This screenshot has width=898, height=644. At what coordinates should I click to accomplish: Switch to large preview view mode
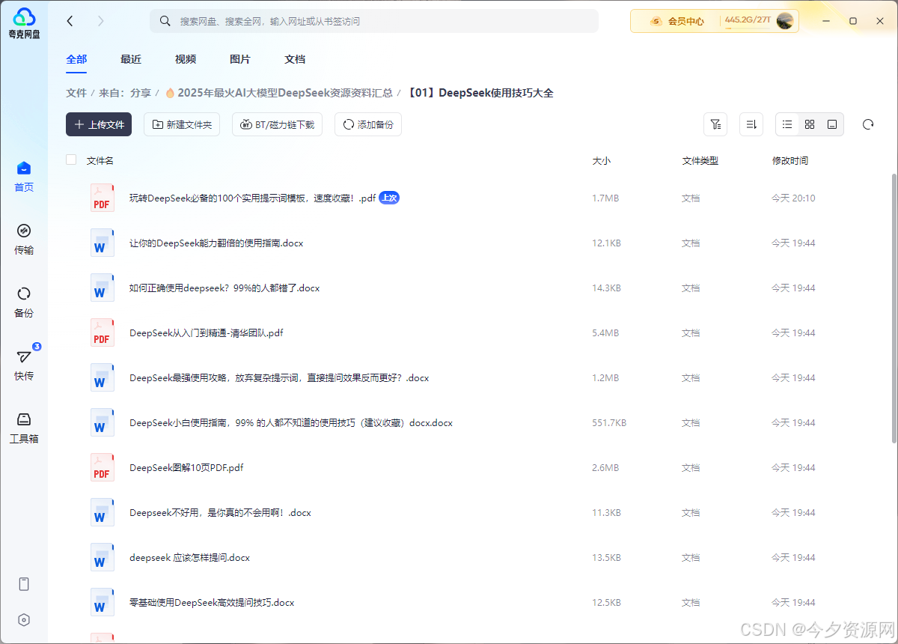point(832,124)
